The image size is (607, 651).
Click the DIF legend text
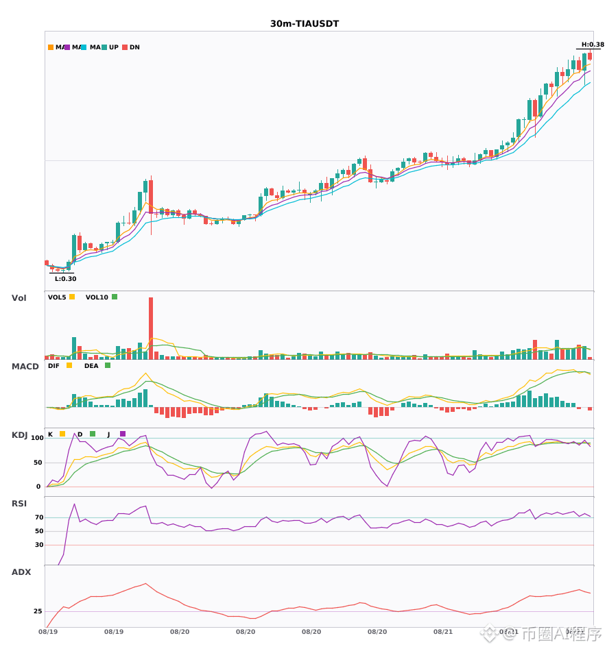coord(53,366)
